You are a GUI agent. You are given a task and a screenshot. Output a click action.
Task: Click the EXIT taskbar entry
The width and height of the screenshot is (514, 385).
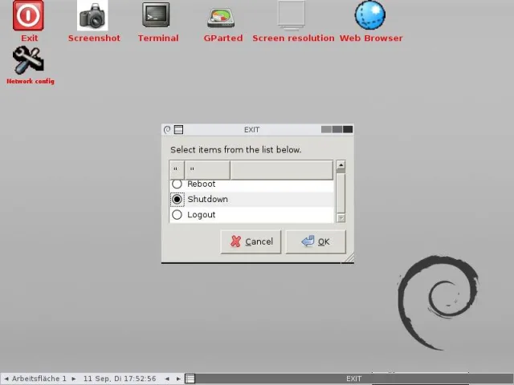pyautogui.click(x=353, y=379)
